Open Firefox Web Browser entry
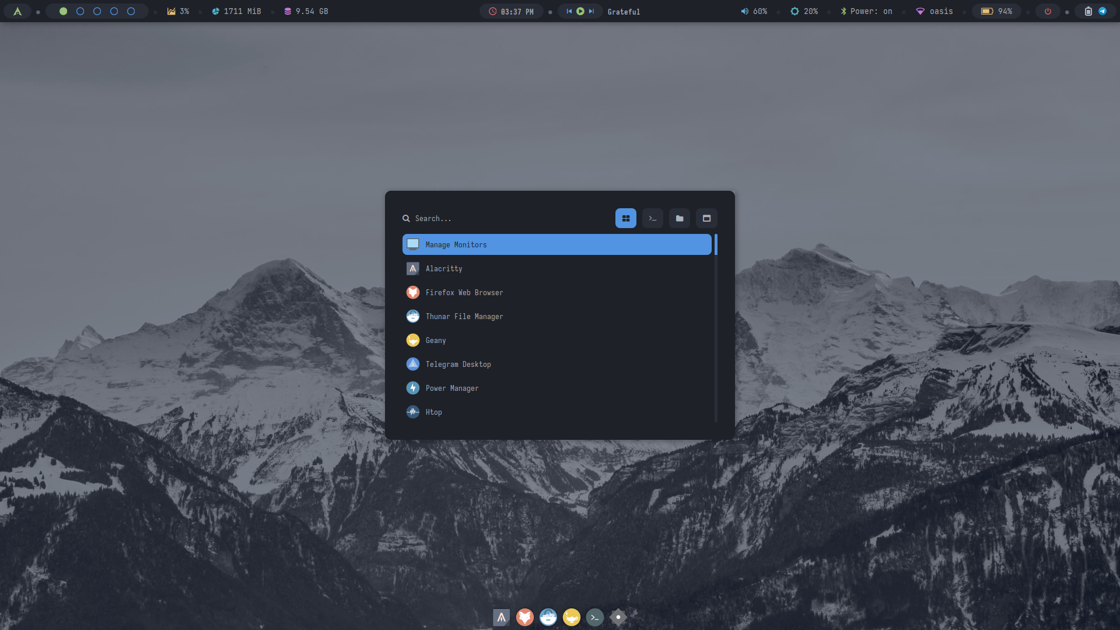 coord(464,292)
